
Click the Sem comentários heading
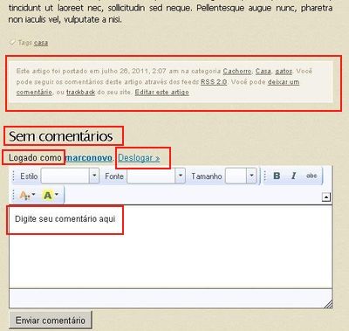coord(61,136)
